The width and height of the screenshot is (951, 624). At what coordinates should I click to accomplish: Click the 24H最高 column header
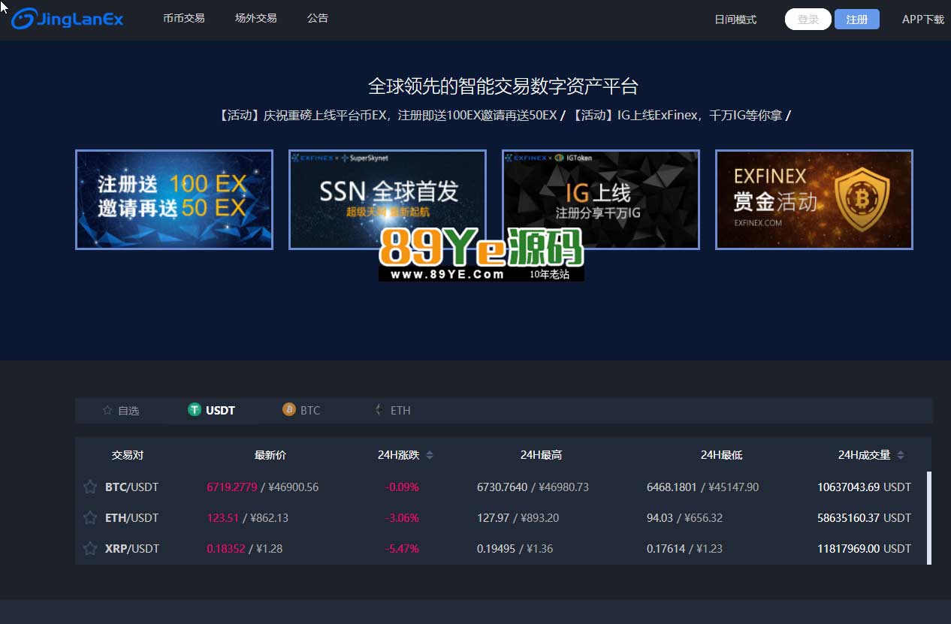pos(541,455)
